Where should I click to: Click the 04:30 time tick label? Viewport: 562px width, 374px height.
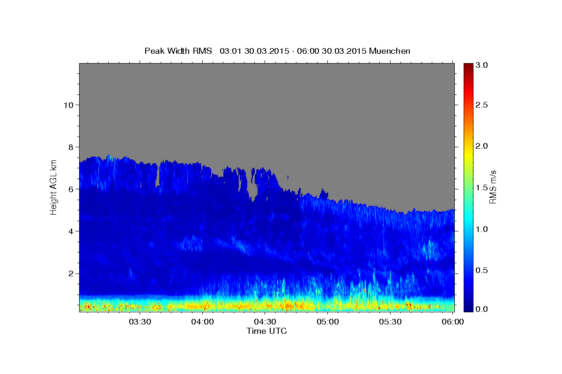click(x=265, y=322)
